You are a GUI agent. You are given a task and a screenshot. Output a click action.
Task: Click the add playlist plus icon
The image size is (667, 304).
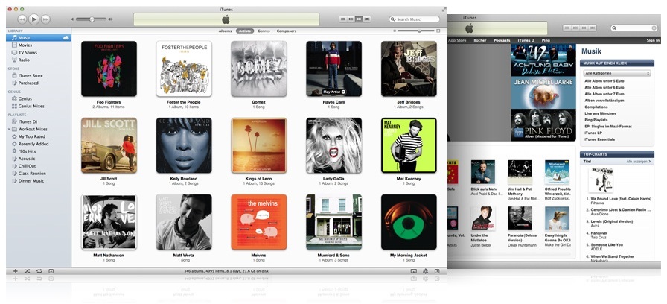[x=16, y=271]
